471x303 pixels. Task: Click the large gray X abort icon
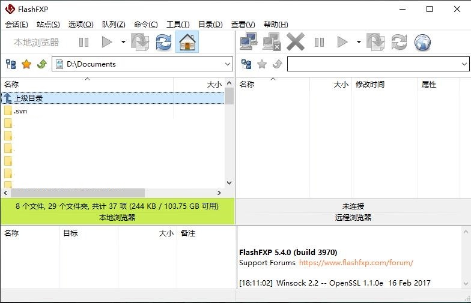click(x=296, y=42)
